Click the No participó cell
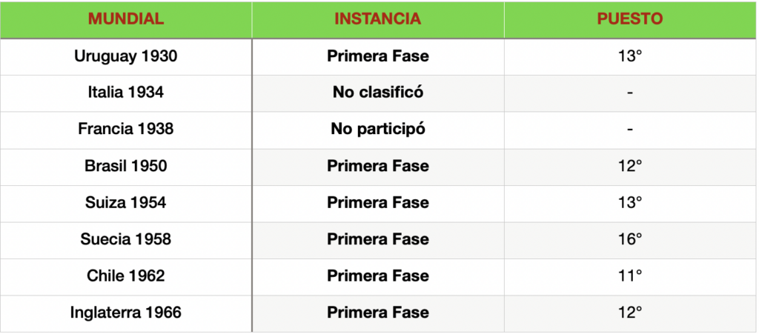Viewport: 759px width, 334px height. click(378, 130)
